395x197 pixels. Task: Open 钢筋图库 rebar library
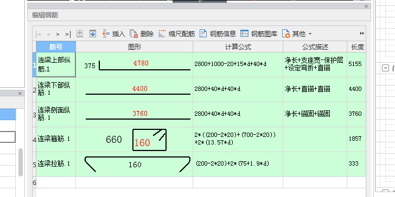259,34
